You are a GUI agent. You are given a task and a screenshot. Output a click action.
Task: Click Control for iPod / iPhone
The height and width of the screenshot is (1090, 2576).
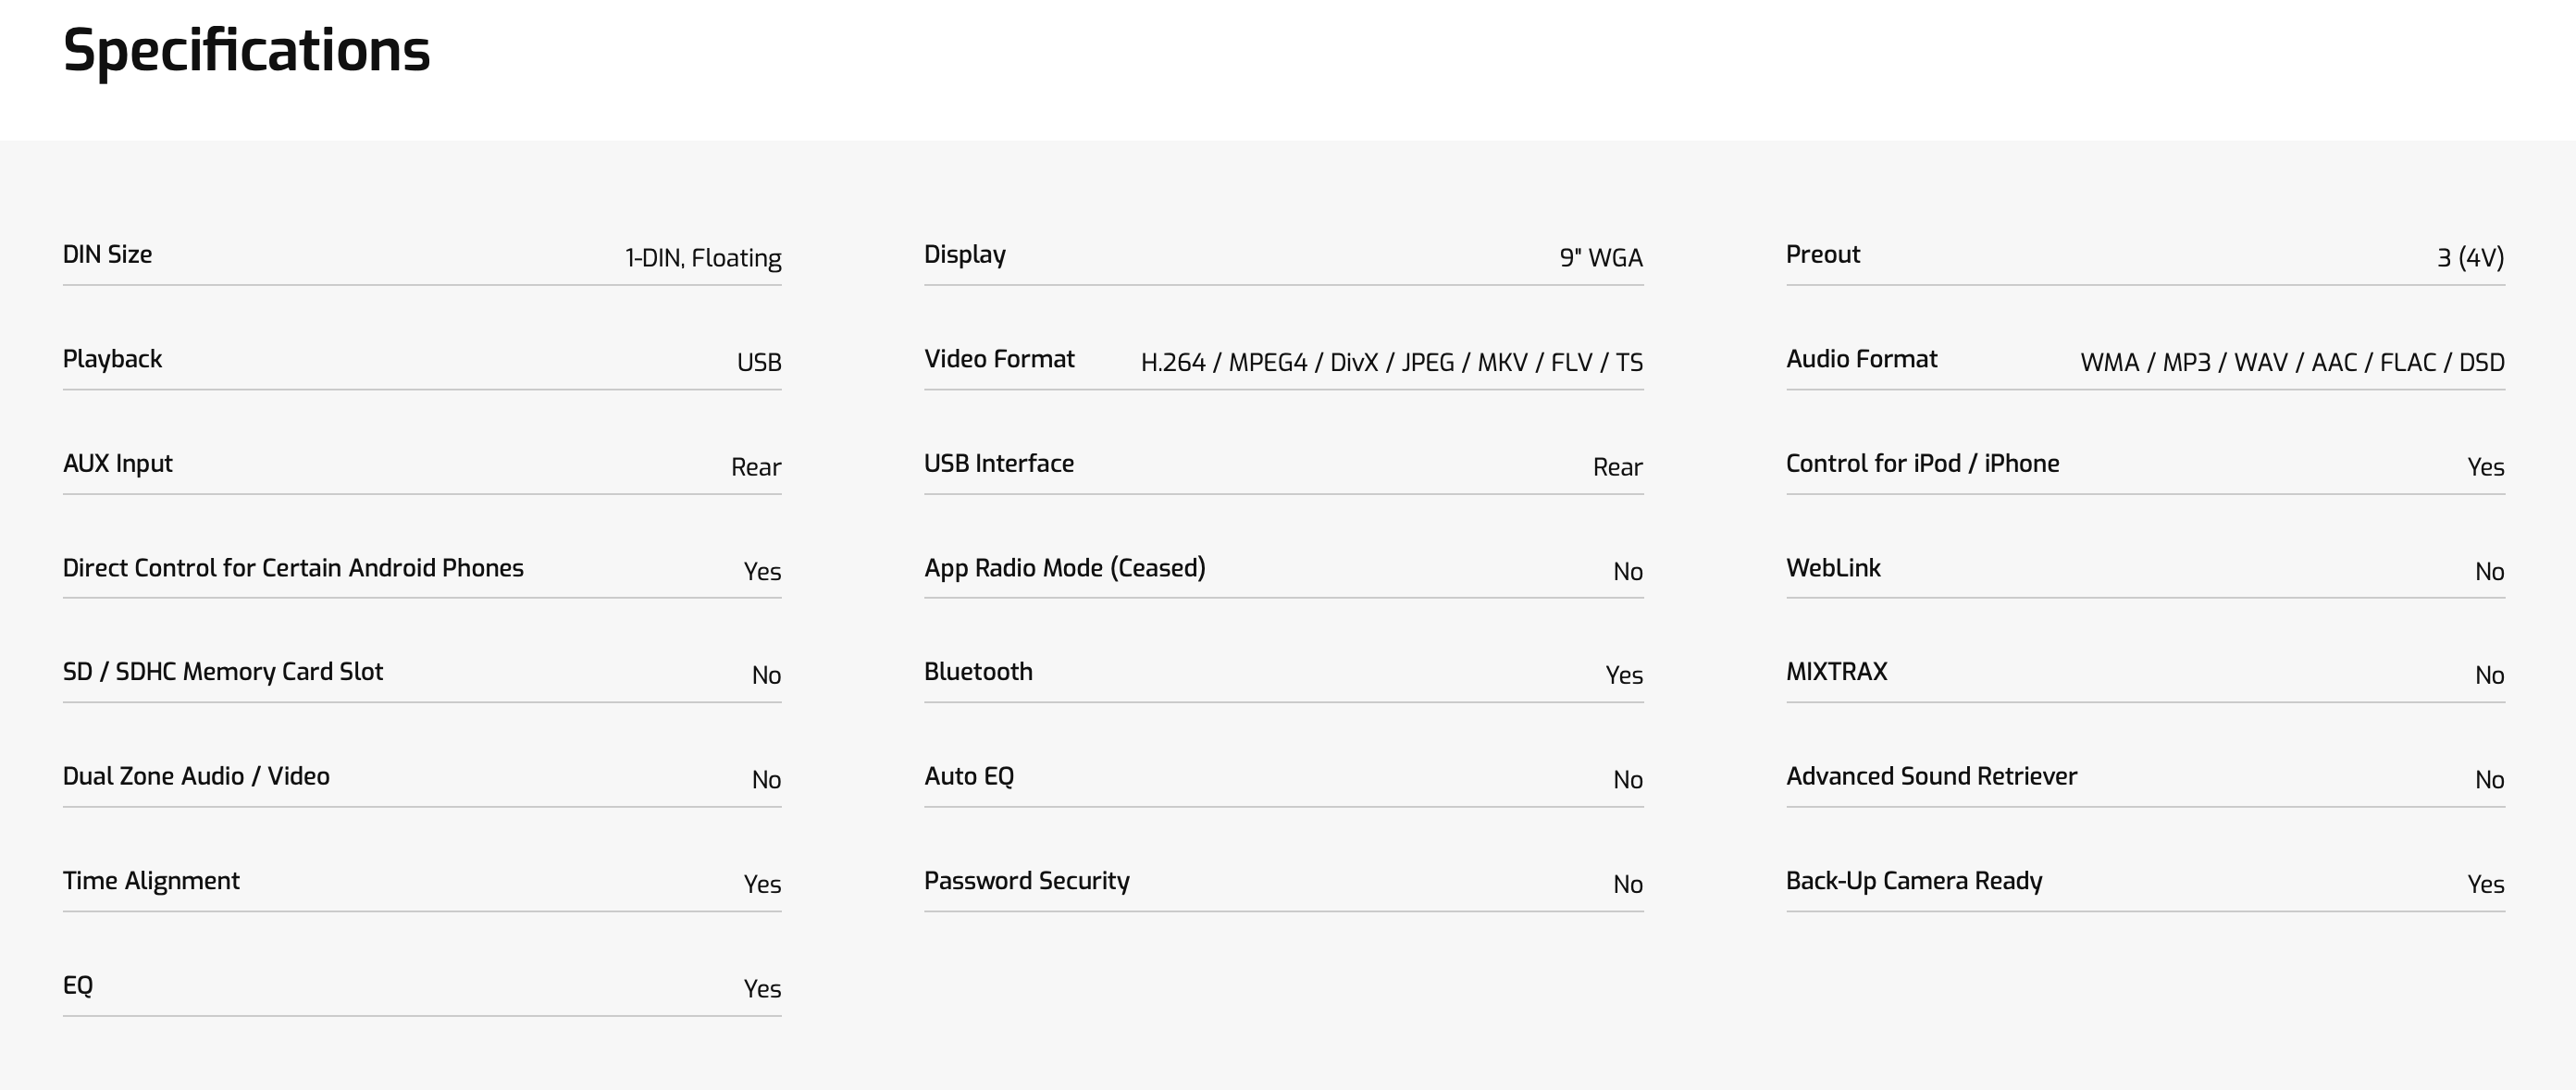pyautogui.click(x=1922, y=463)
